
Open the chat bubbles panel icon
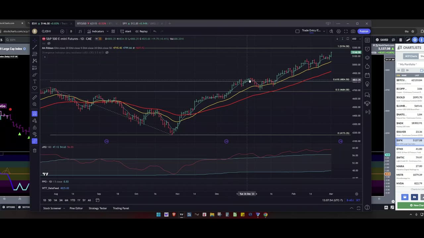(x=367, y=95)
